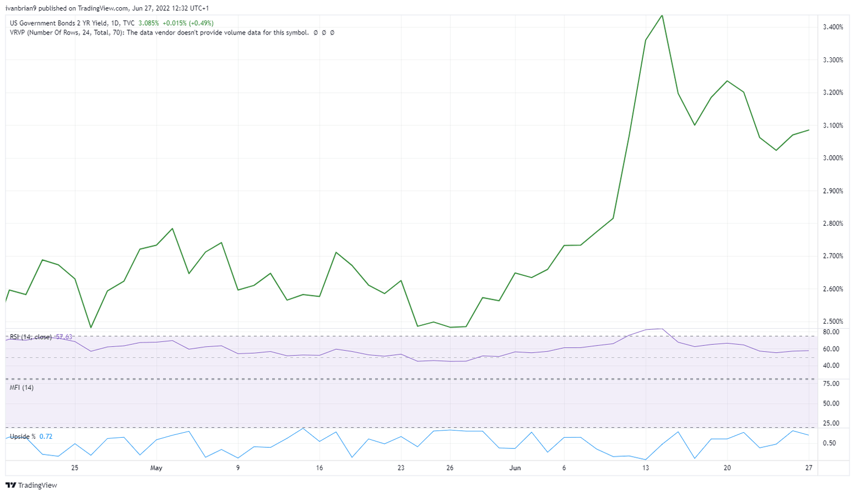Click the Upside % value 0.72

click(x=46, y=437)
